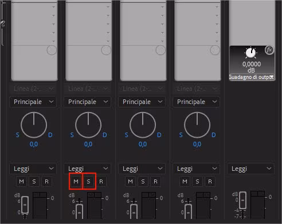The width and height of the screenshot is (282, 224).
Task: Open the second track's Principale output dropdown
Action: [88, 102]
